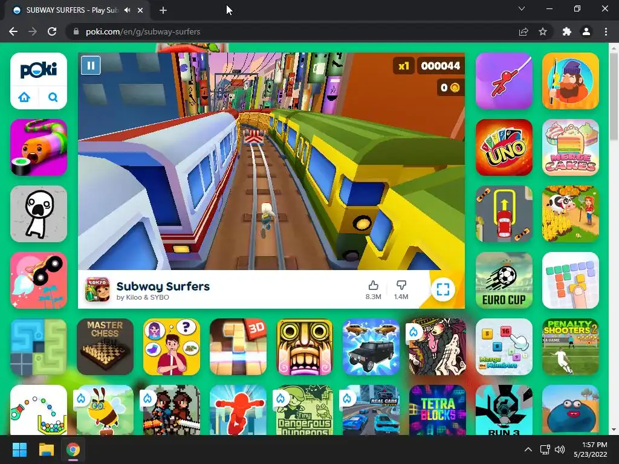Open the Real Cars racing thumbnail
619x464 pixels.
pyautogui.click(x=371, y=410)
